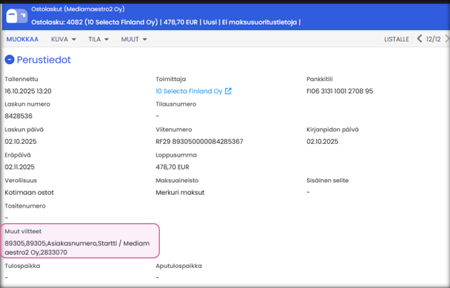Click MUOKKAA to edit the invoice

tap(22, 39)
